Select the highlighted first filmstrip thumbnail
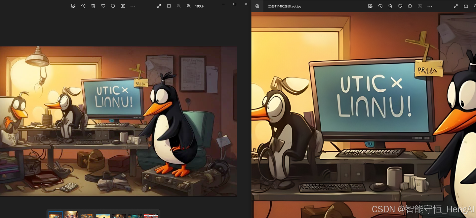Image resolution: width=476 pixels, height=218 pixels. tap(56, 215)
